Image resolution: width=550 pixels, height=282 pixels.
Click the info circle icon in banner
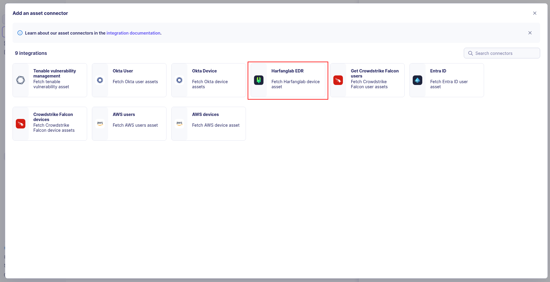click(20, 33)
